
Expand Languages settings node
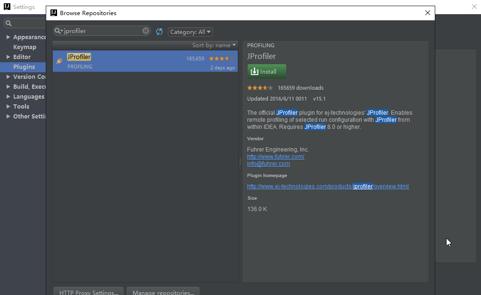pyautogui.click(x=8, y=96)
